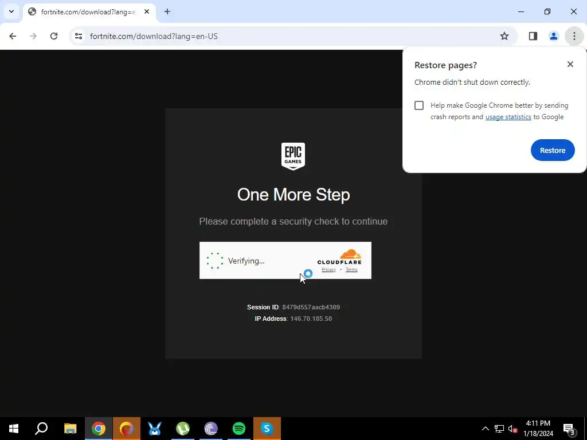The height and width of the screenshot is (440, 587).
Task: Open the usage statistics link
Action: (508, 117)
